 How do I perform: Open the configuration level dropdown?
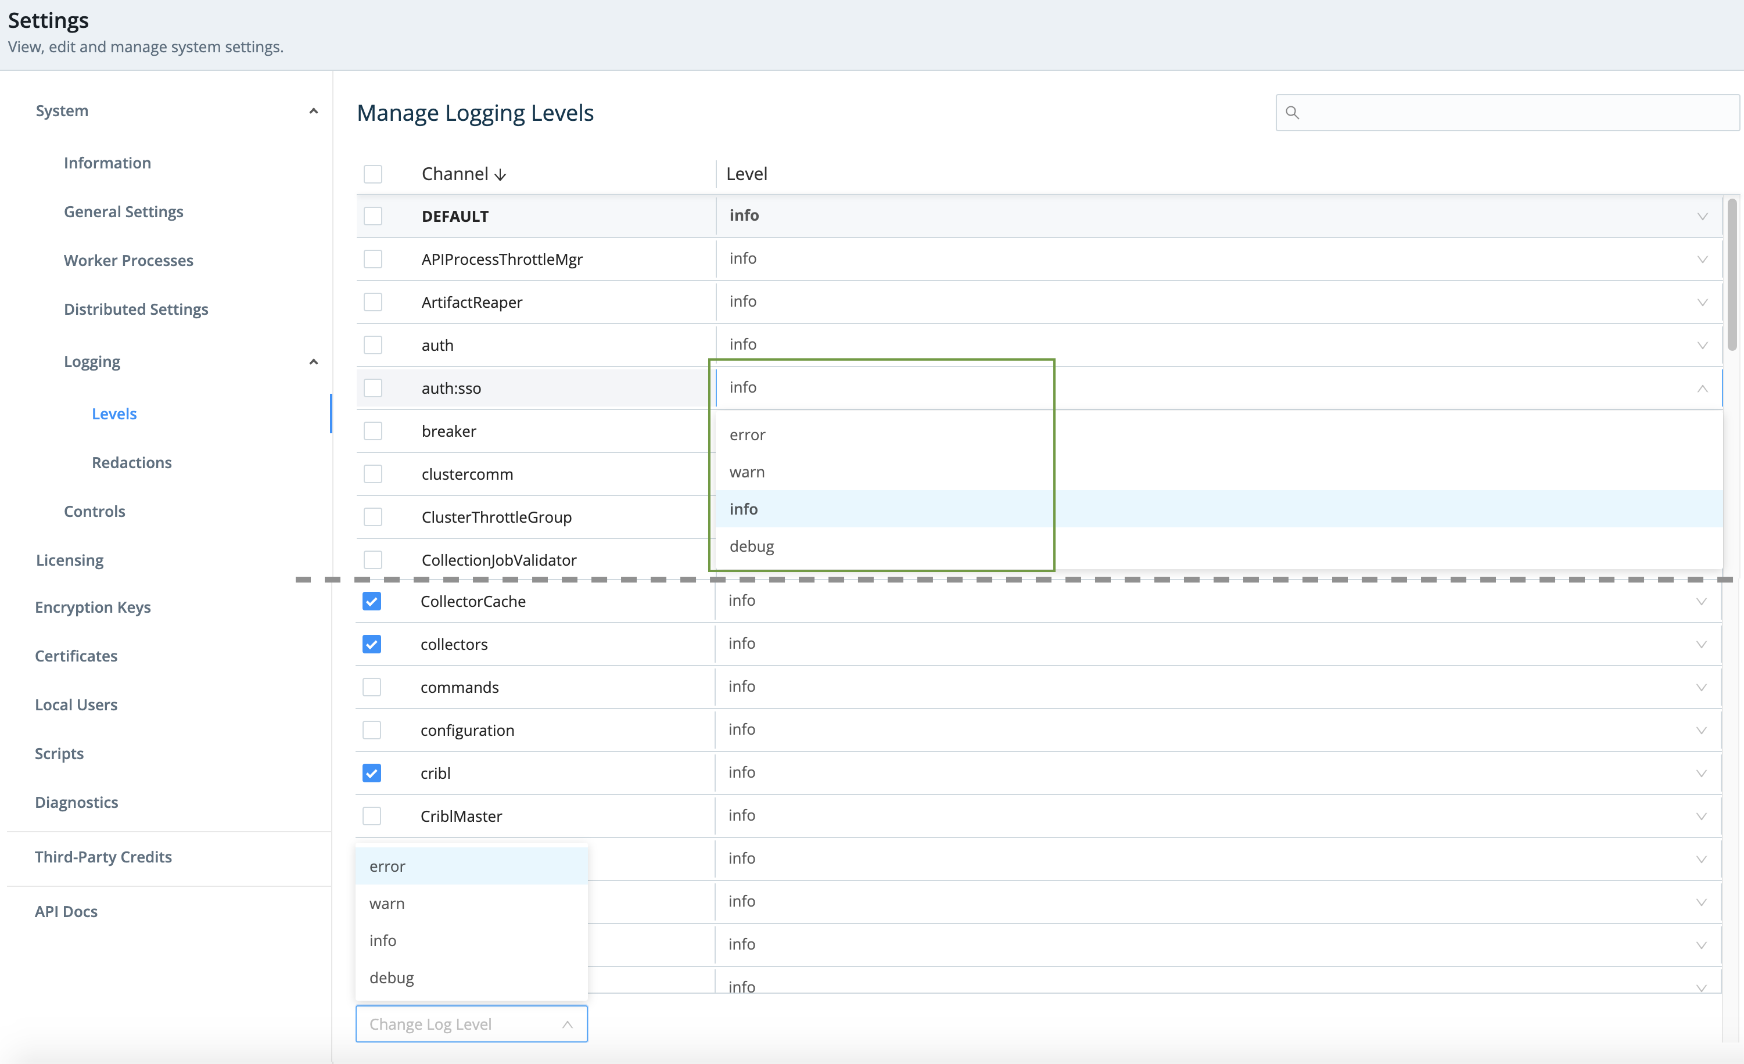(x=1218, y=730)
